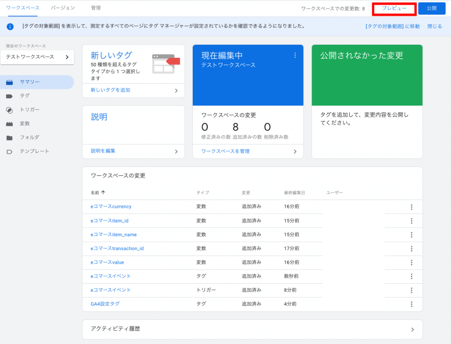
Task: Open row menu for eコマースイベント tag row
Action: 412,276
